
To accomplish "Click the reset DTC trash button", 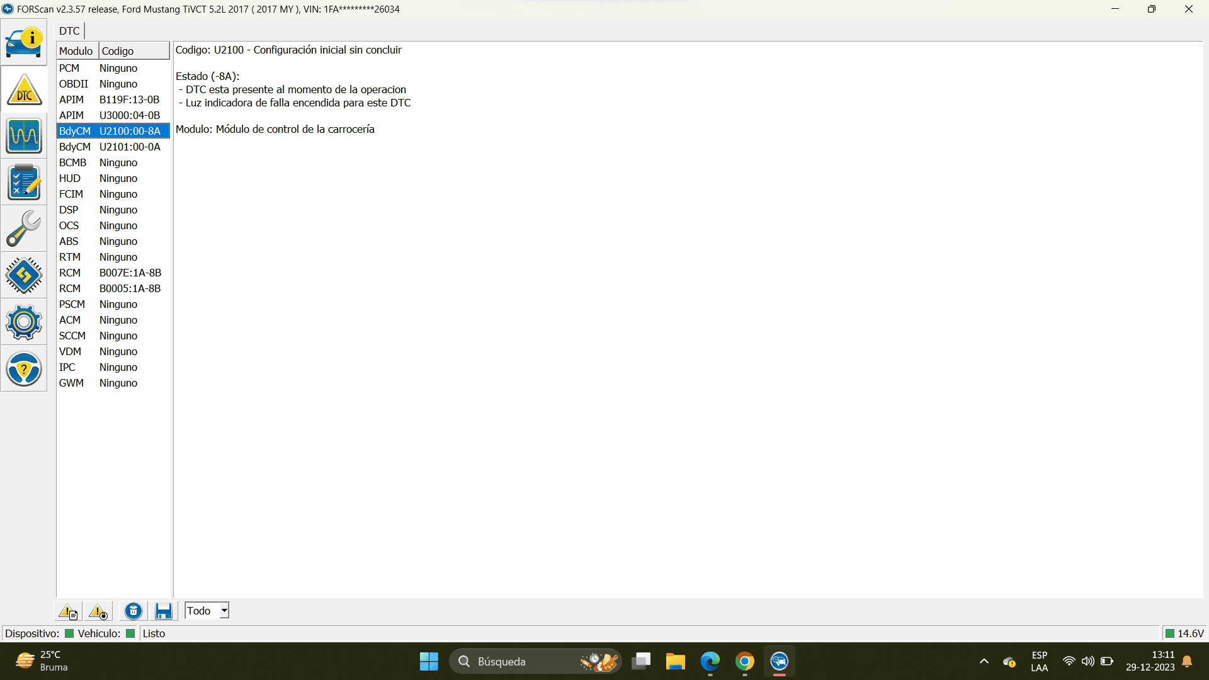I will click(x=133, y=611).
